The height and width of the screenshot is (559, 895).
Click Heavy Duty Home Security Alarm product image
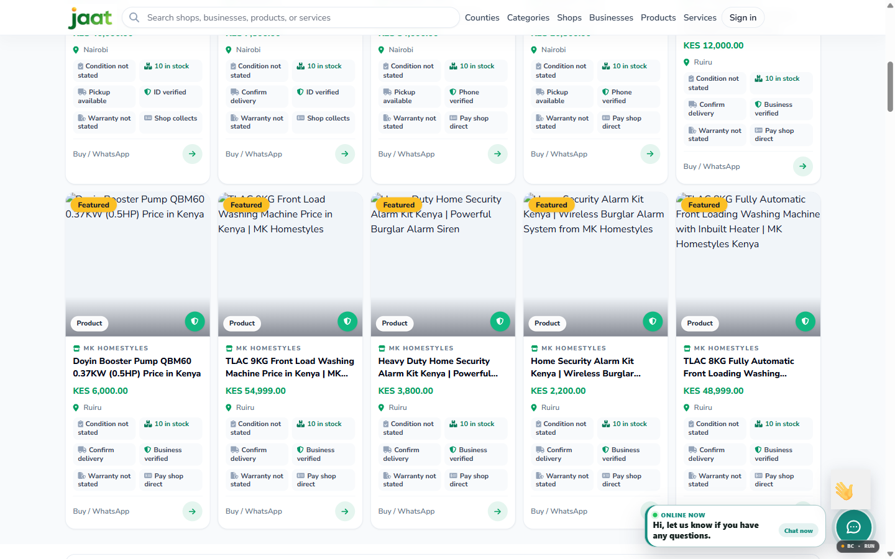(443, 264)
